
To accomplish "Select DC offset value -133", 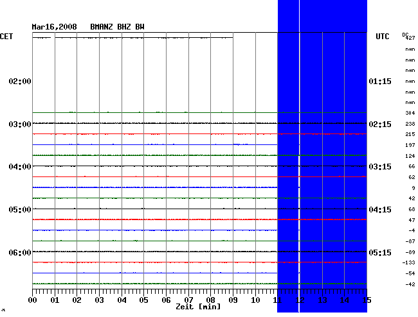I will [408, 262].
